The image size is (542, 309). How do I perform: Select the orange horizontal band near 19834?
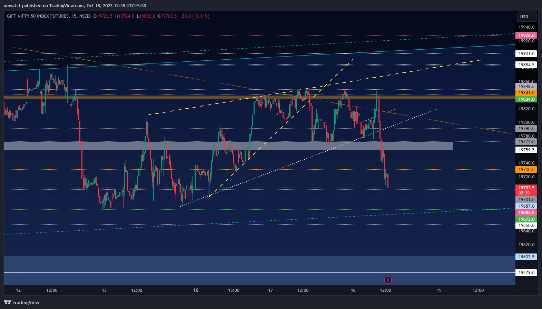259,98
